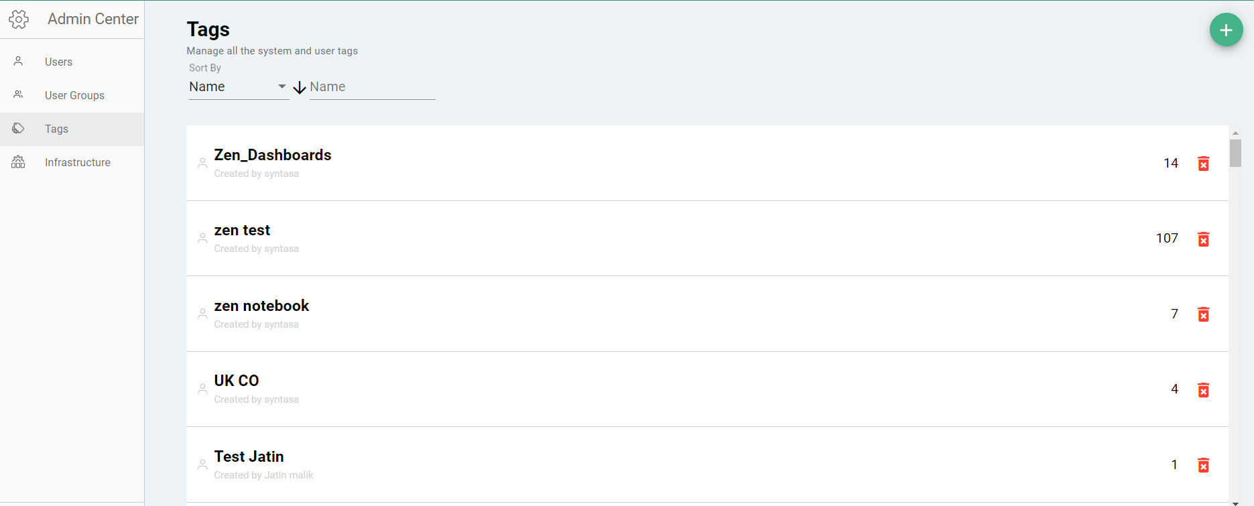Open the zen notebook tag
Viewport: 1254px width, 506px height.
click(261, 306)
